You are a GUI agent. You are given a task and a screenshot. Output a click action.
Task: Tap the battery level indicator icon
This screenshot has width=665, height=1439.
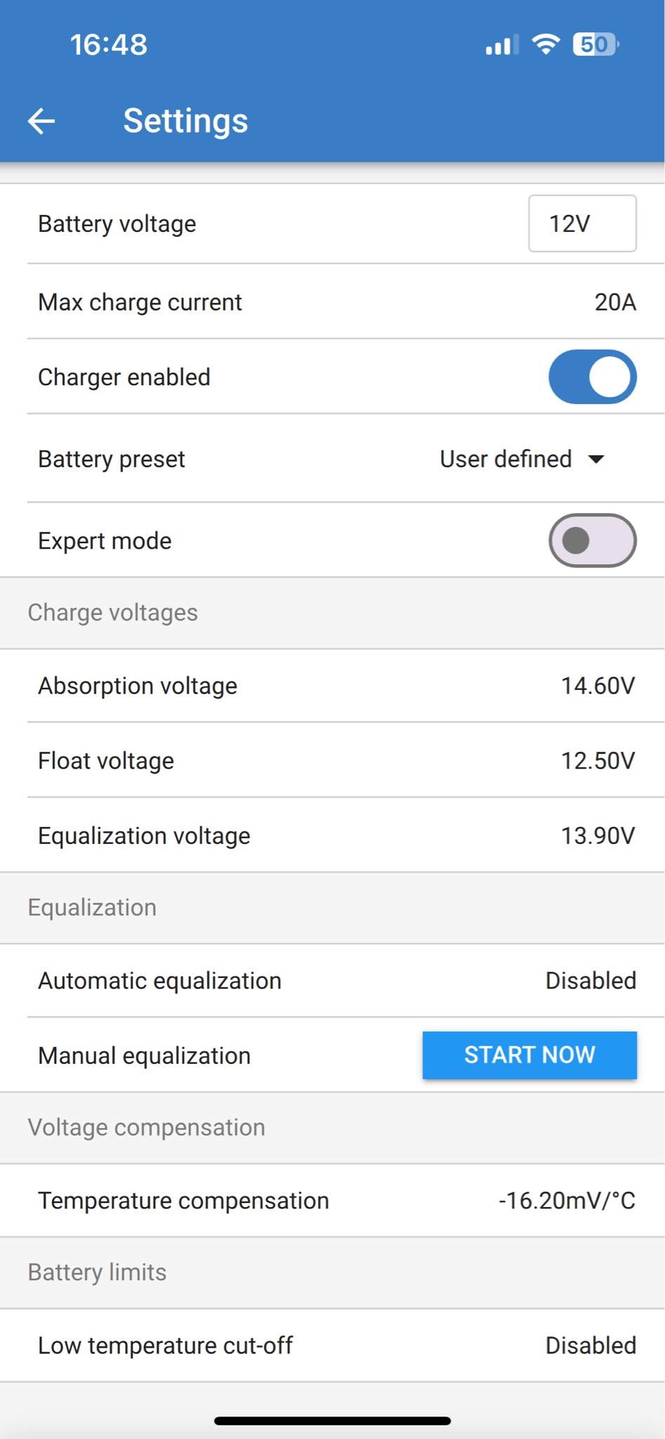595,44
